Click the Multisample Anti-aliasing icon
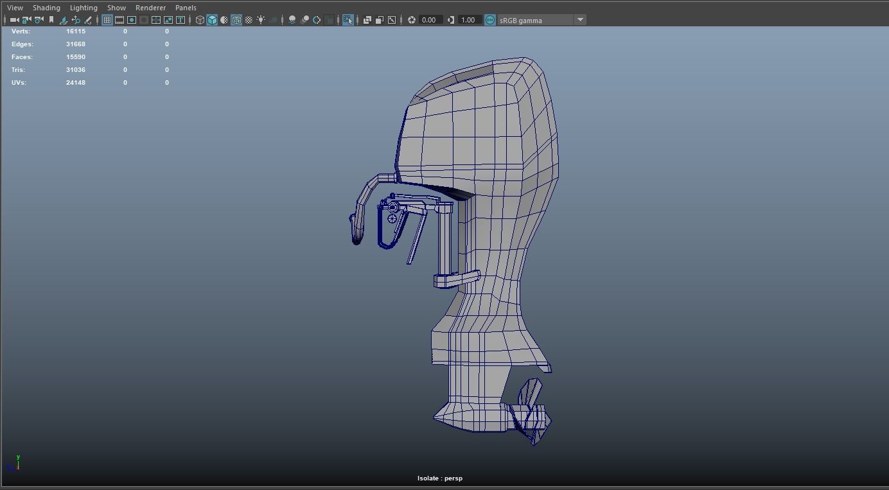The width and height of the screenshot is (889, 490). 317,20
